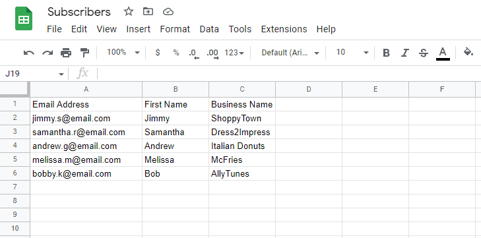Select cell samantha.r@email.com

point(86,132)
